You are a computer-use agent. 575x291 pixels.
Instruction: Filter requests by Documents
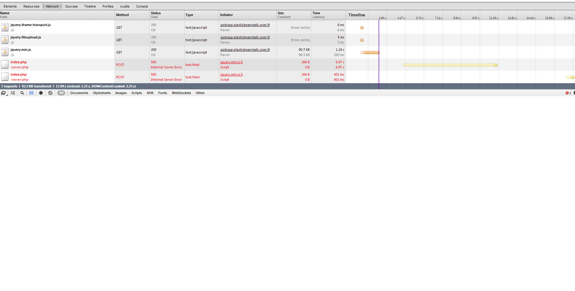[x=79, y=93]
